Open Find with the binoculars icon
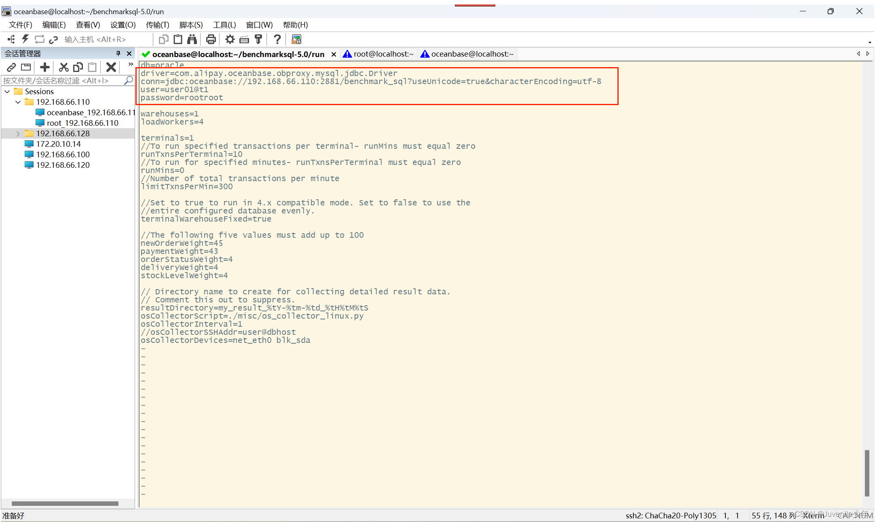The image size is (875, 522). point(192,39)
